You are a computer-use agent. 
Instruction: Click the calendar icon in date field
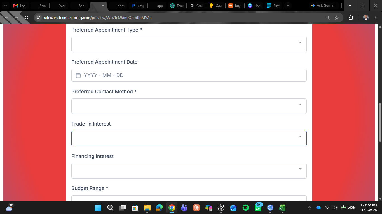(78, 75)
